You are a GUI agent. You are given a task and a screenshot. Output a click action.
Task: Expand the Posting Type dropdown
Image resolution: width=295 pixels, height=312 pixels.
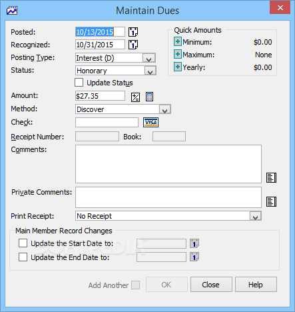coord(149,58)
